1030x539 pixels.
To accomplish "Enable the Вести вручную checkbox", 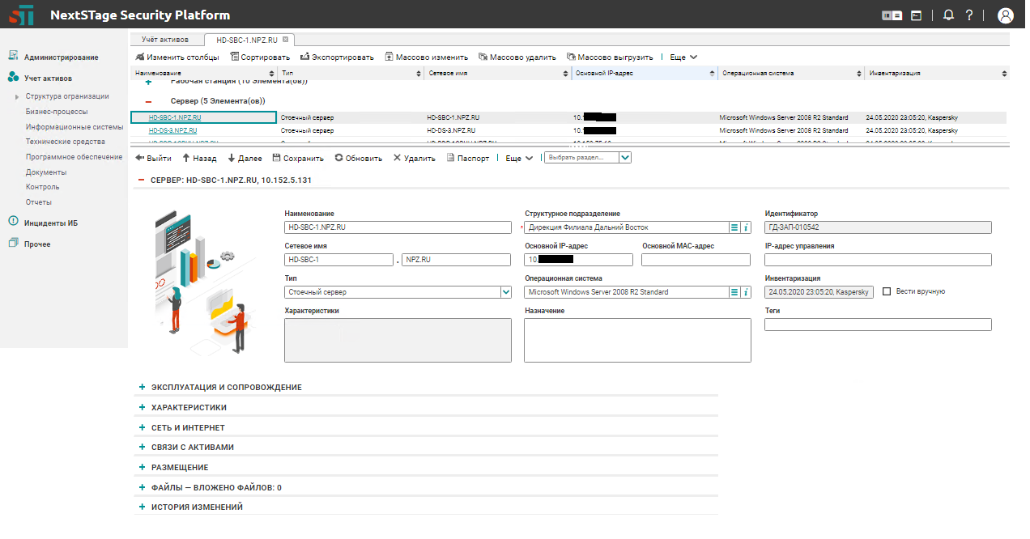I will point(887,291).
